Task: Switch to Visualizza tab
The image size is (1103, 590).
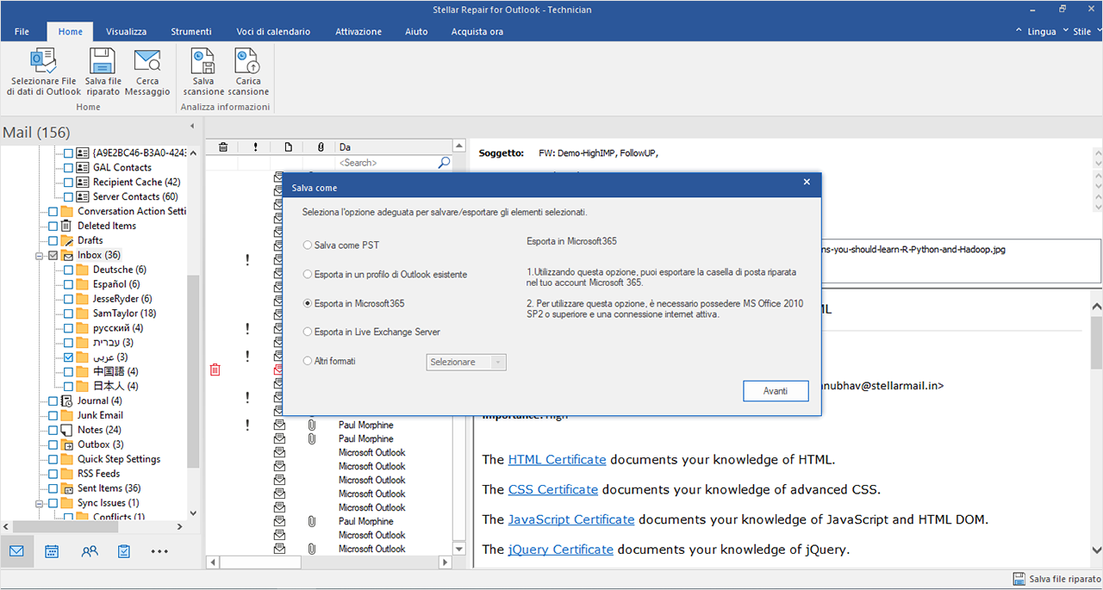Action: (126, 31)
